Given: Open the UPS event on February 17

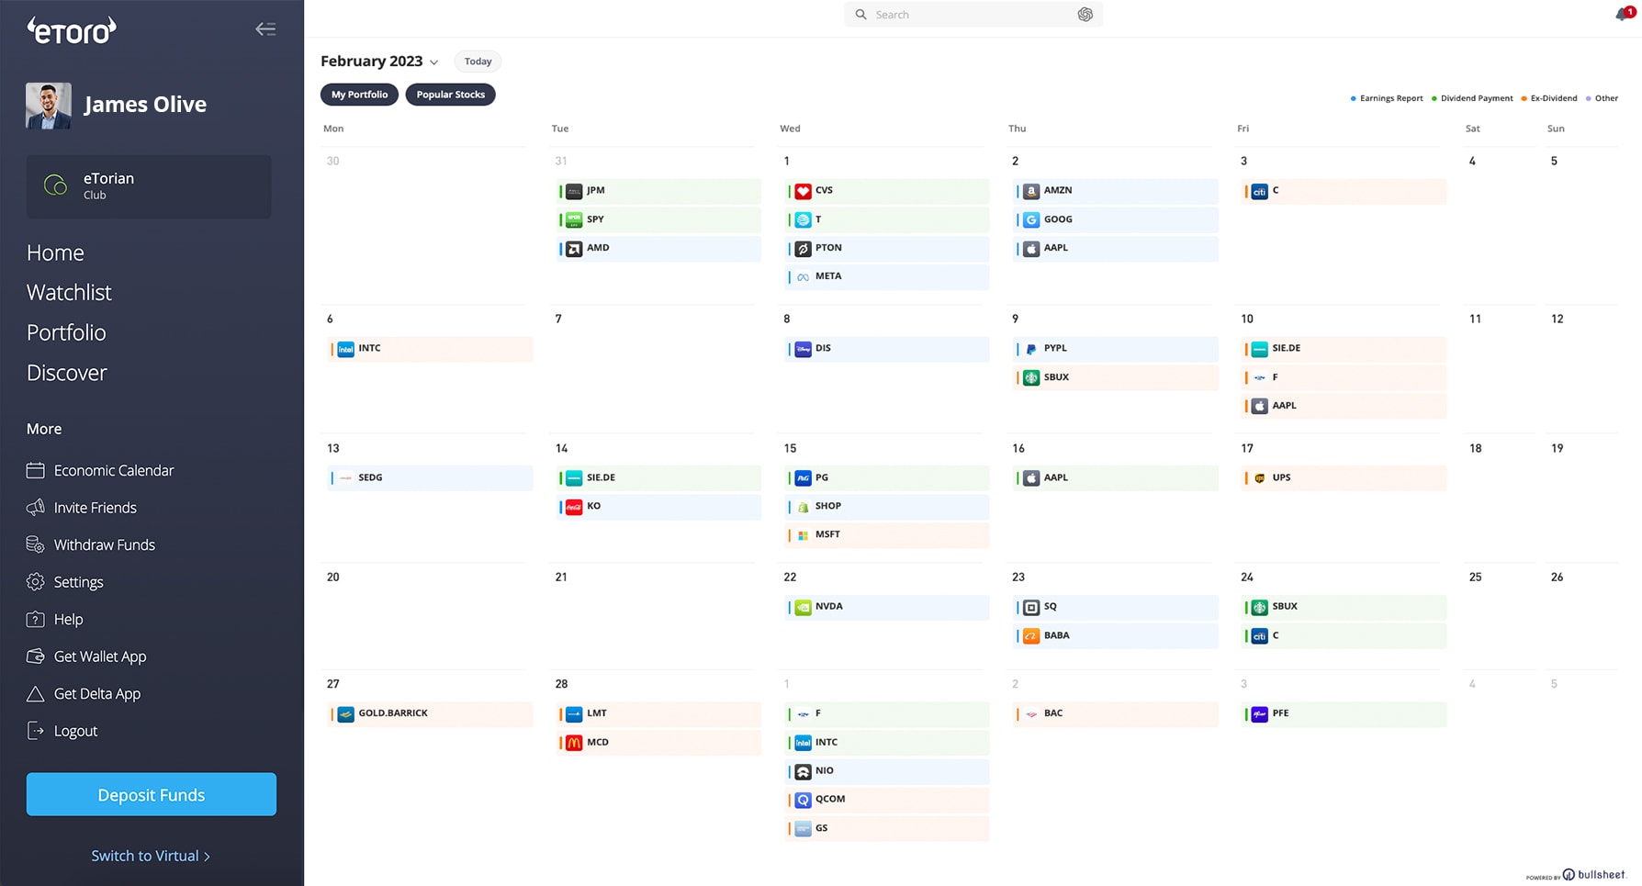Looking at the screenshot, I should pyautogui.click(x=1344, y=477).
